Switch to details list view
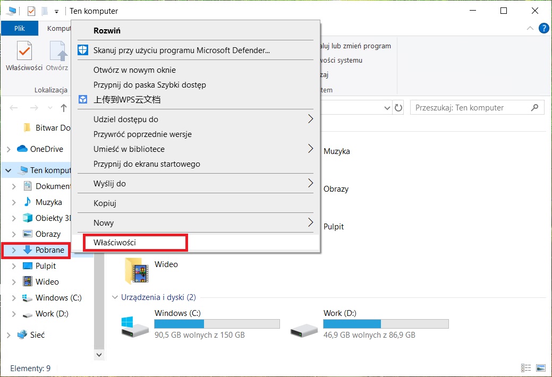 tap(526, 368)
